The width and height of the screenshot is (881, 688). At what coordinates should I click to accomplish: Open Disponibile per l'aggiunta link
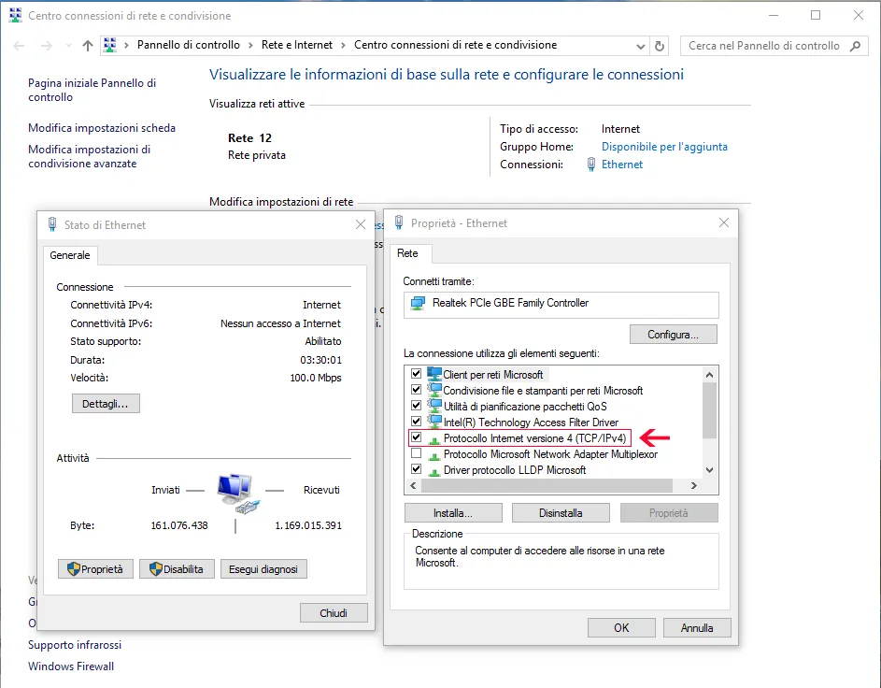click(x=664, y=147)
